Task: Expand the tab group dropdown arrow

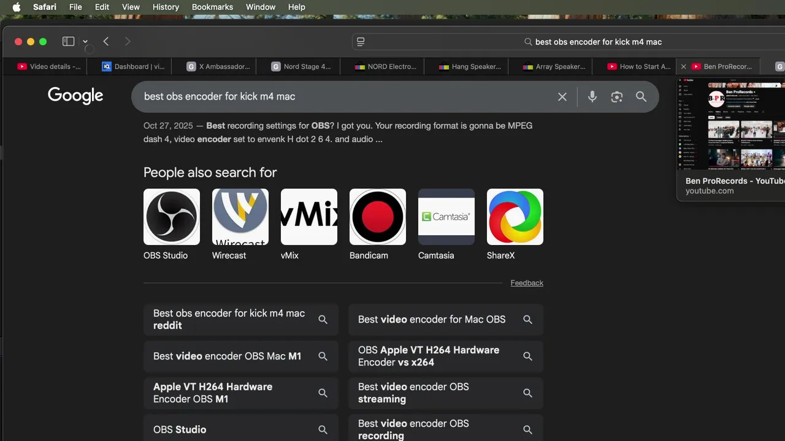Action: pyautogui.click(x=85, y=42)
